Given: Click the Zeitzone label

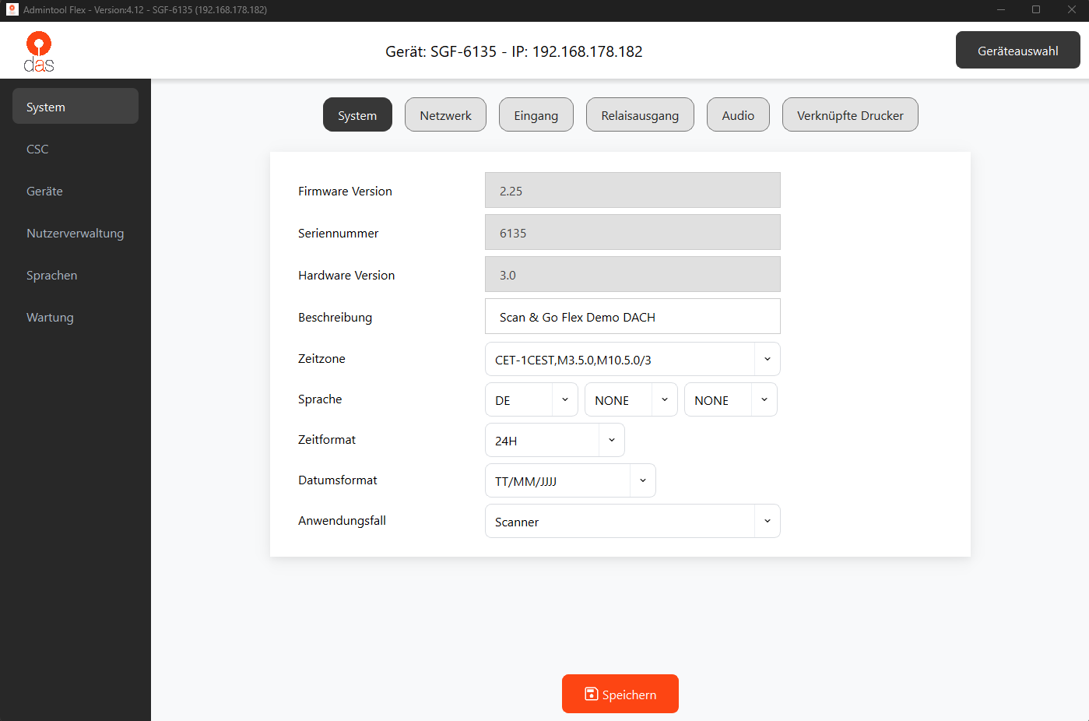Looking at the screenshot, I should pyautogui.click(x=321, y=358).
